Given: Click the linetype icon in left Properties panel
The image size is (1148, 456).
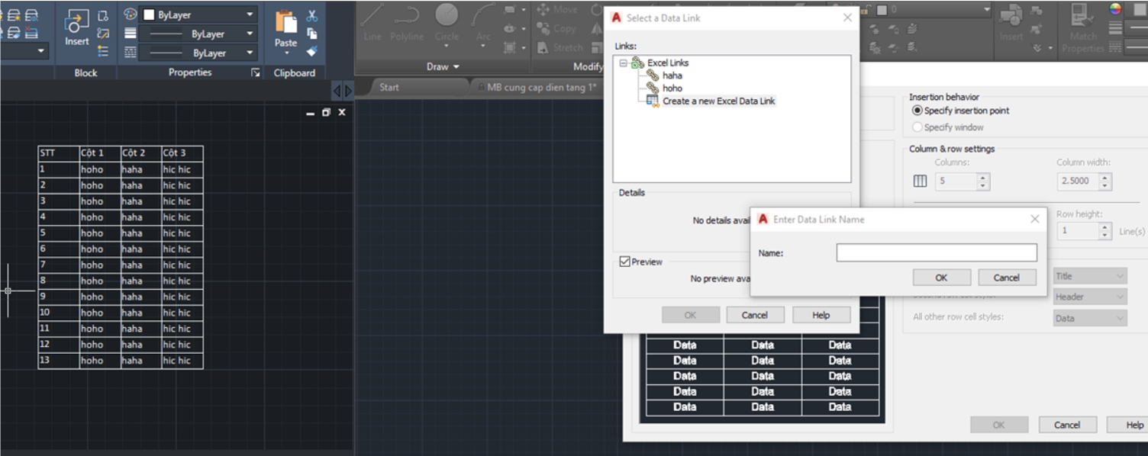Looking at the screenshot, I should click(130, 53).
